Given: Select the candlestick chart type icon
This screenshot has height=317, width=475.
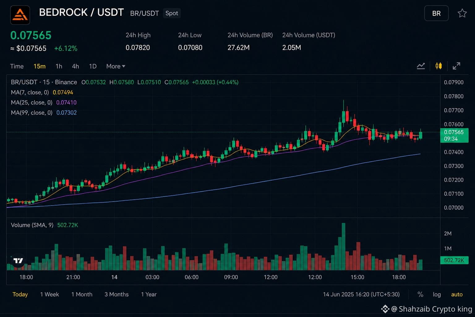Looking at the screenshot, I should (x=439, y=66).
